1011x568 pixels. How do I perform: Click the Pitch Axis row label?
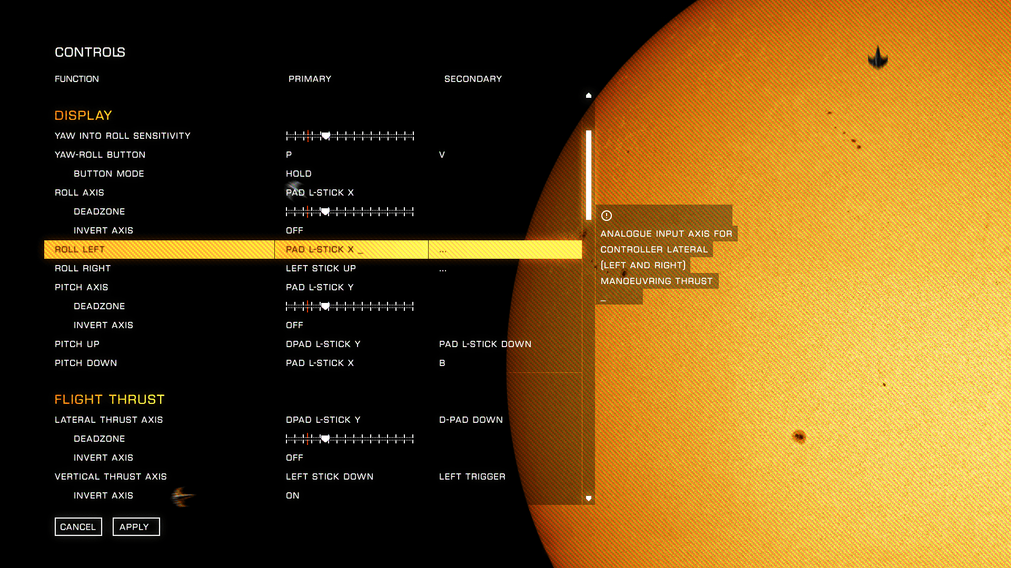click(x=82, y=287)
